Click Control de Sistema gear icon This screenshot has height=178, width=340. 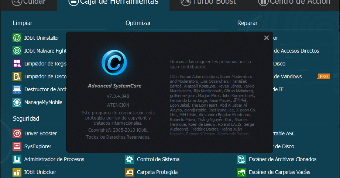130,159
